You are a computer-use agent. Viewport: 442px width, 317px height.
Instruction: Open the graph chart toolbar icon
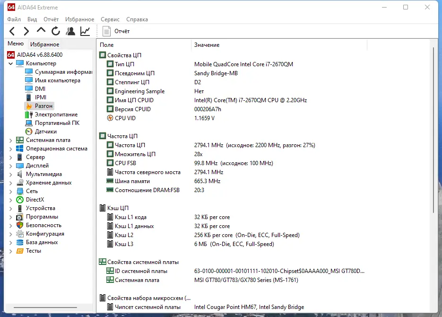85,31
